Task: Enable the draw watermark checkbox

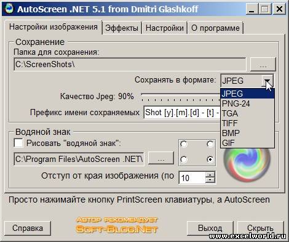Action: (18, 143)
